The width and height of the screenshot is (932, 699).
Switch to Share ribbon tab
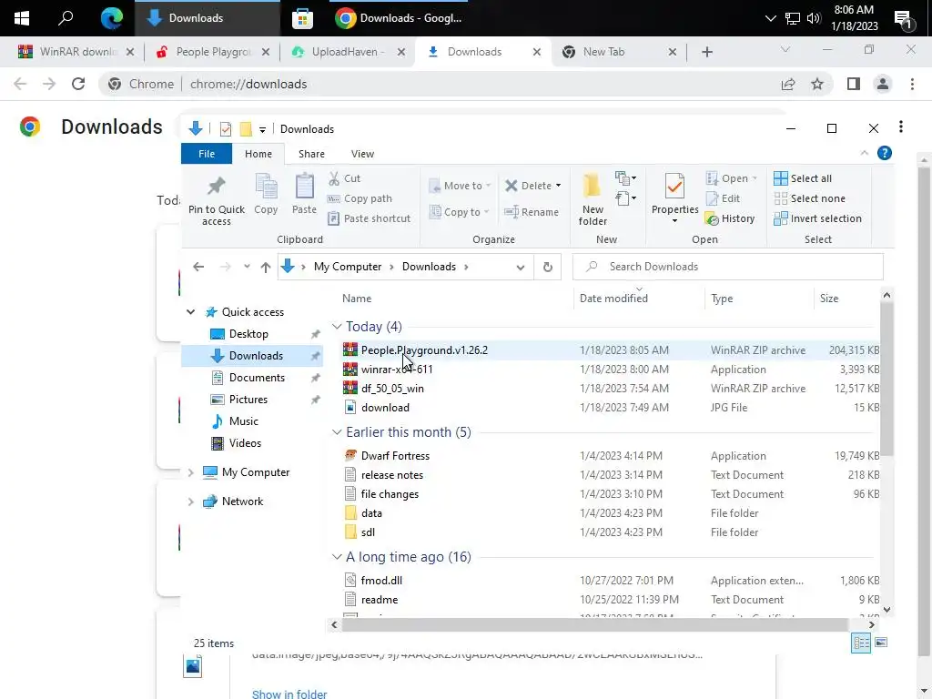(x=311, y=153)
